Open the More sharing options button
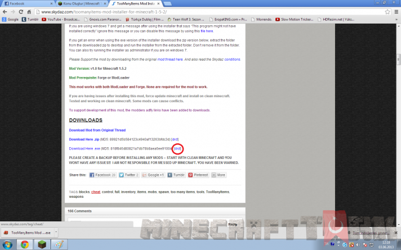 coord(219,175)
